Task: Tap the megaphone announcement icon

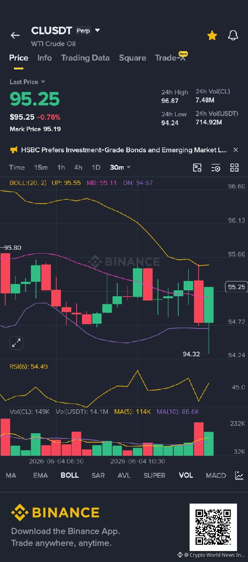Action: [14, 150]
